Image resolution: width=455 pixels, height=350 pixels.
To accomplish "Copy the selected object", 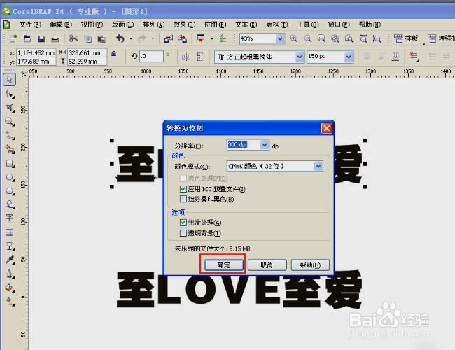I will click(x=87, y=38).
